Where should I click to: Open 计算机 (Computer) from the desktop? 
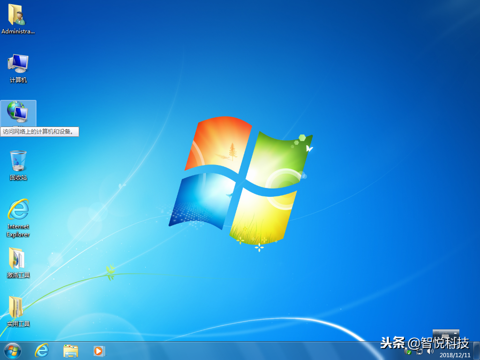point(18,66)
